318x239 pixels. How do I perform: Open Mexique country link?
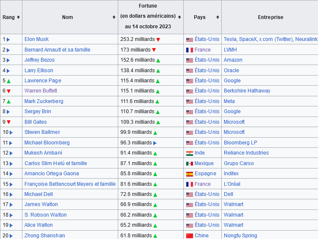204,163
